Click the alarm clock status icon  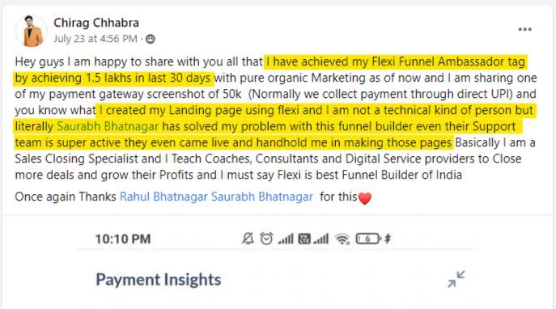pos(266,239)
